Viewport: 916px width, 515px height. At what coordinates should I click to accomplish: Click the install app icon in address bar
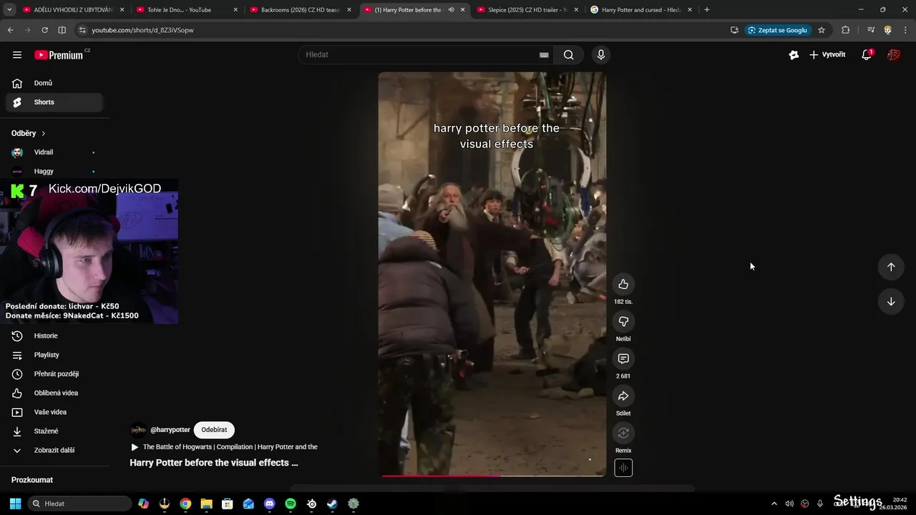click(734, 30)
